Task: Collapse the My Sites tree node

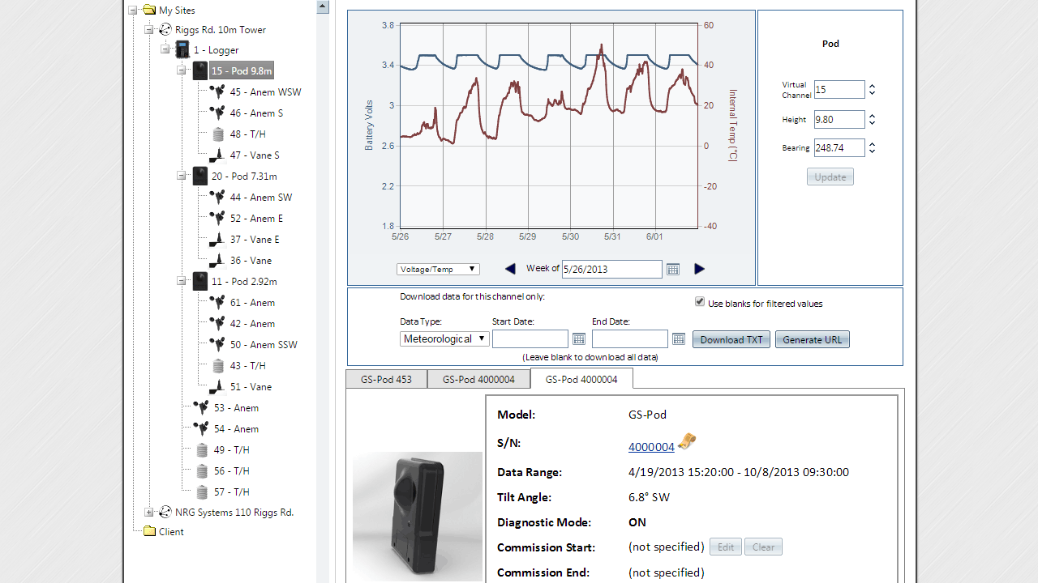Action: (x=133, y=11)
